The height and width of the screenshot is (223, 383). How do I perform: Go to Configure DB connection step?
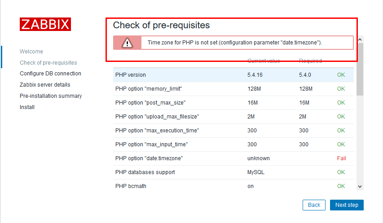[50, 74]
